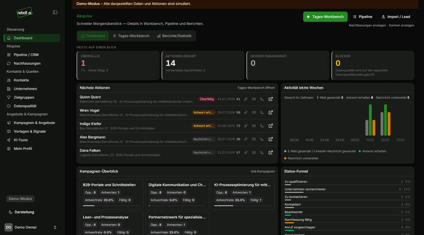Open Kampagnen & Angebote

(x=32, y=123)
